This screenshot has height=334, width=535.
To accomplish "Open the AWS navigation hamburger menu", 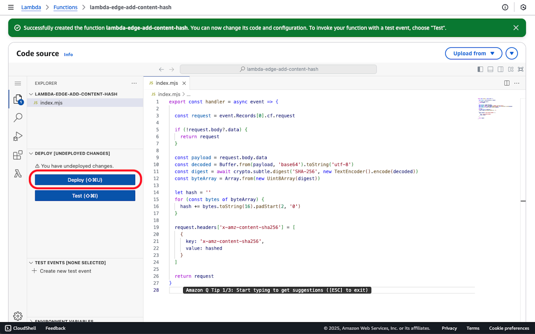I will [x=11, y=7].
